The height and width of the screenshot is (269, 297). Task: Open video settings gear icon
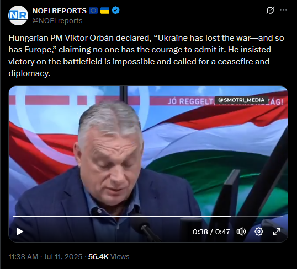(x=259, y=232)
